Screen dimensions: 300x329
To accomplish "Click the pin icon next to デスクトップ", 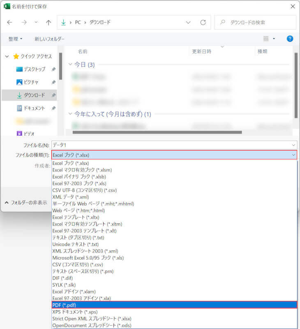I will (53, 70).
